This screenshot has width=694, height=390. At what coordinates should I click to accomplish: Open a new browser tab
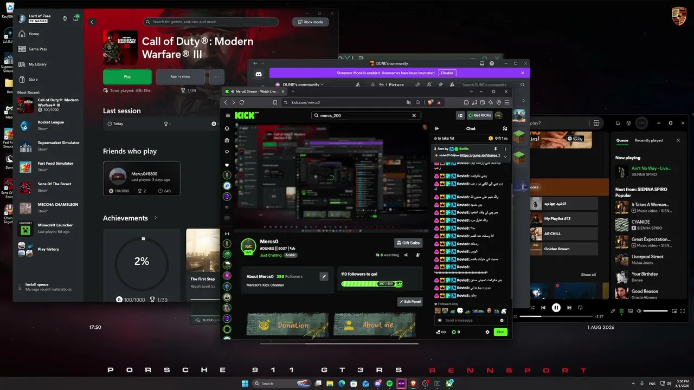coord(293,92)
